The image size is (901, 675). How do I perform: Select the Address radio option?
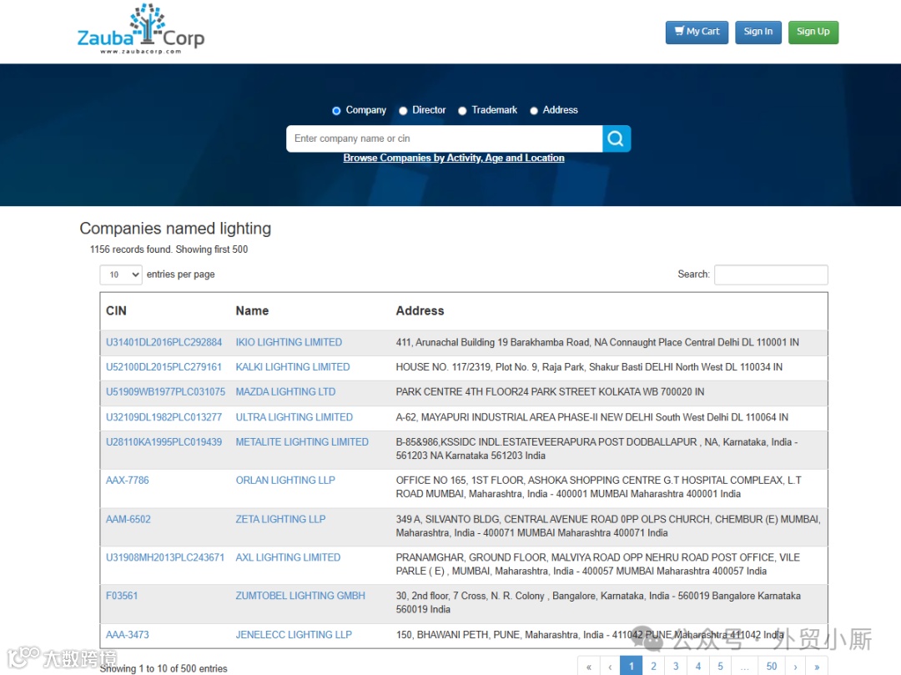pos(534,110)
